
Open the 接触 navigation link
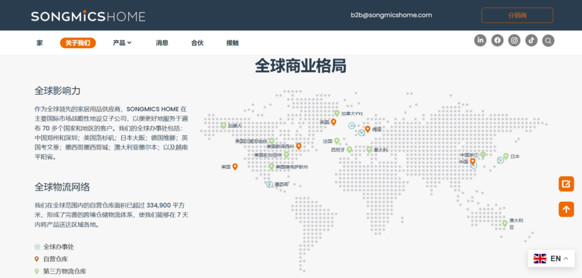point(232,43)
